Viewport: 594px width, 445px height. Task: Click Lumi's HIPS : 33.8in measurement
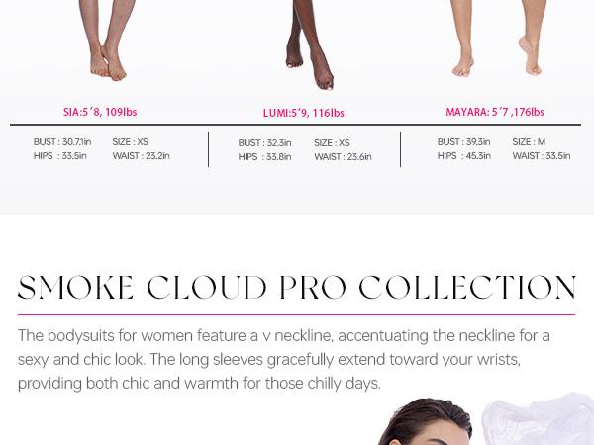(x=264, y=156)
